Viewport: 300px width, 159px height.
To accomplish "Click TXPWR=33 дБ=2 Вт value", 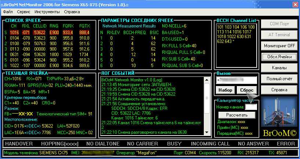I will (x=65, y=79).
